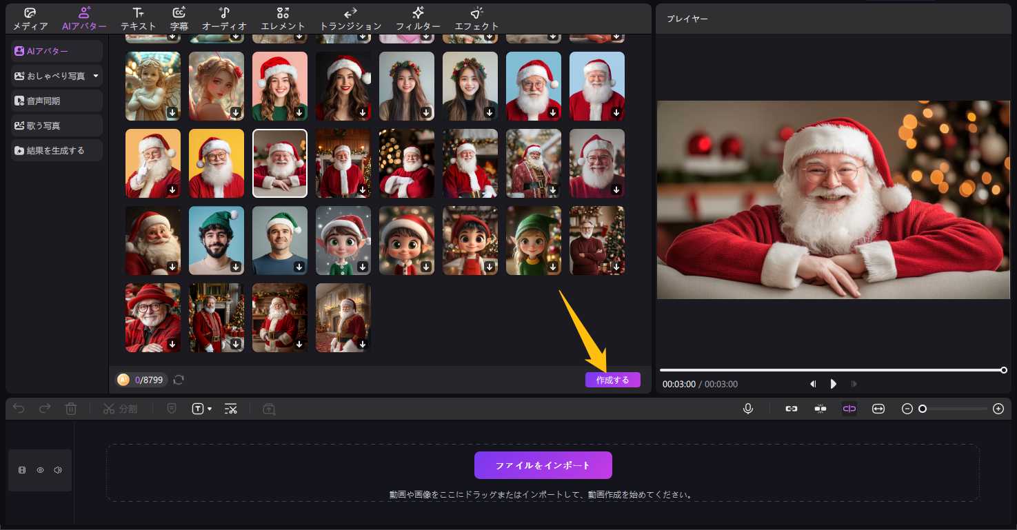Toggle the purple highlighted snapping icon
The height and width of the screenshot is (530, 1017).
point(849,409)
